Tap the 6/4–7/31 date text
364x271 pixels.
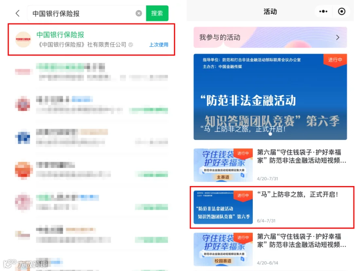[x=266, y=221]
